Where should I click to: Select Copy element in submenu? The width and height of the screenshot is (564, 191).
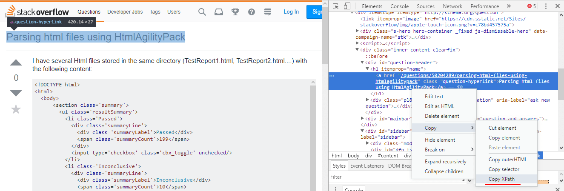point(504,138)
